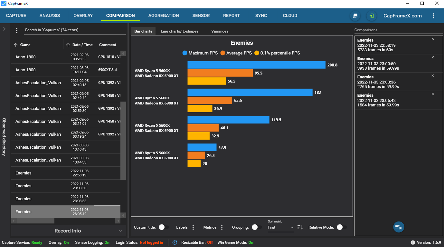Open the SYNC tab
This screenshot has width=444, height=247.
click(261, 15)
